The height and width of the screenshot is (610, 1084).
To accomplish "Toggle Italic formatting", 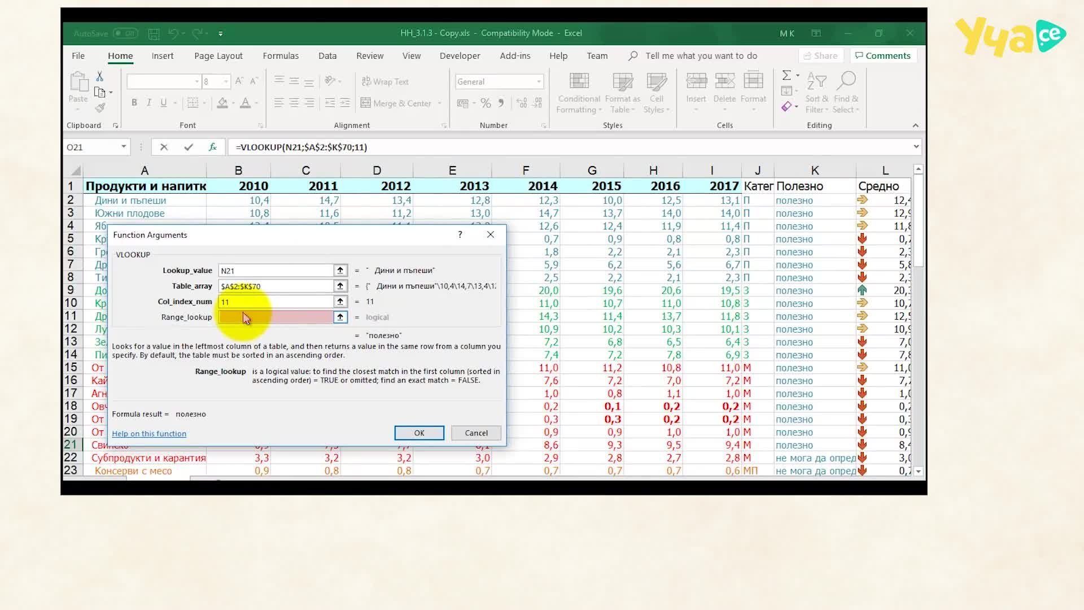I will point(148,102).
